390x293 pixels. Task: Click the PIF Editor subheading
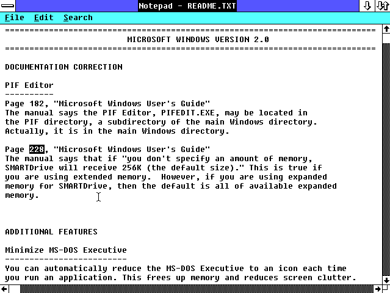coord(29,85)
